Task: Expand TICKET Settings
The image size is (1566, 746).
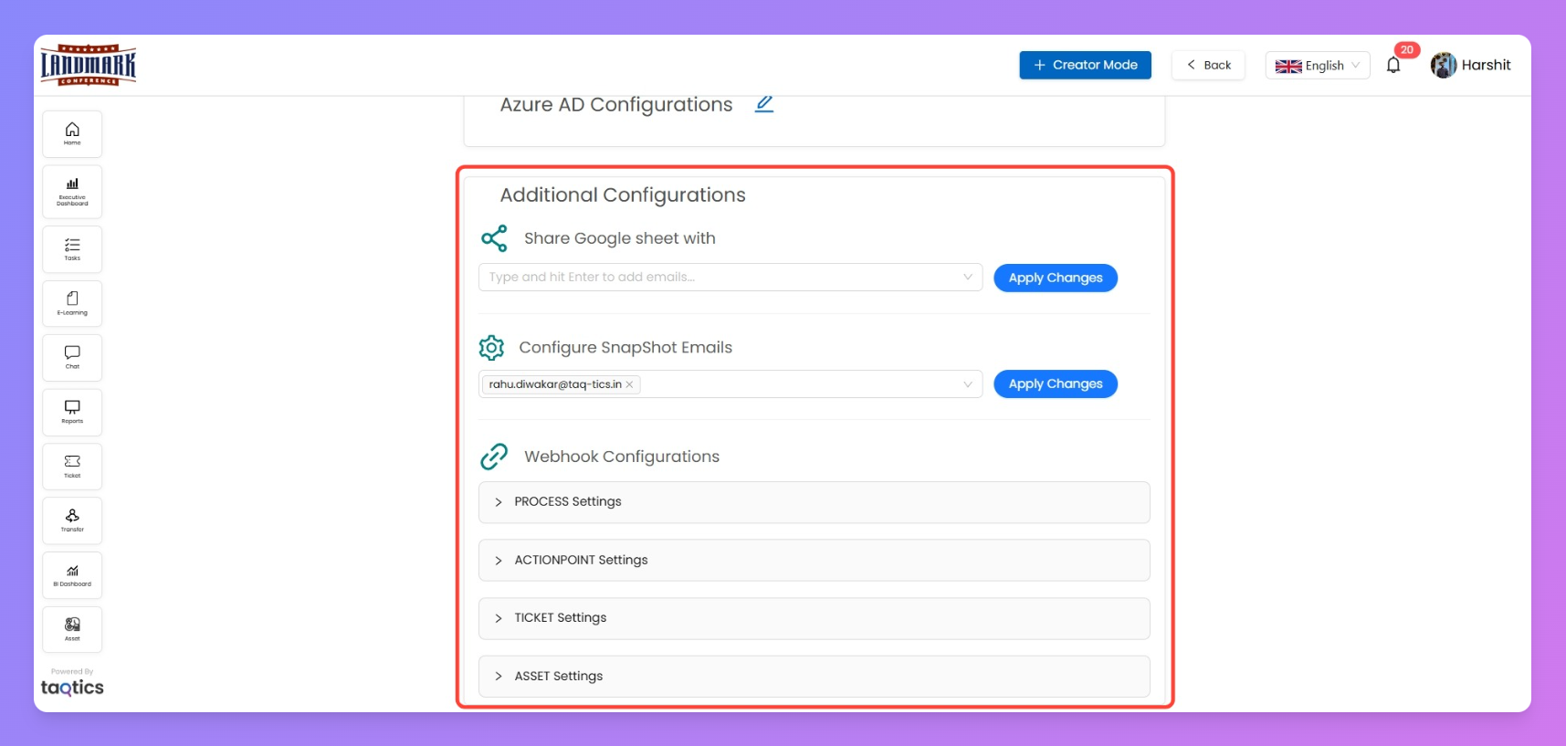Action: point(814,618)
